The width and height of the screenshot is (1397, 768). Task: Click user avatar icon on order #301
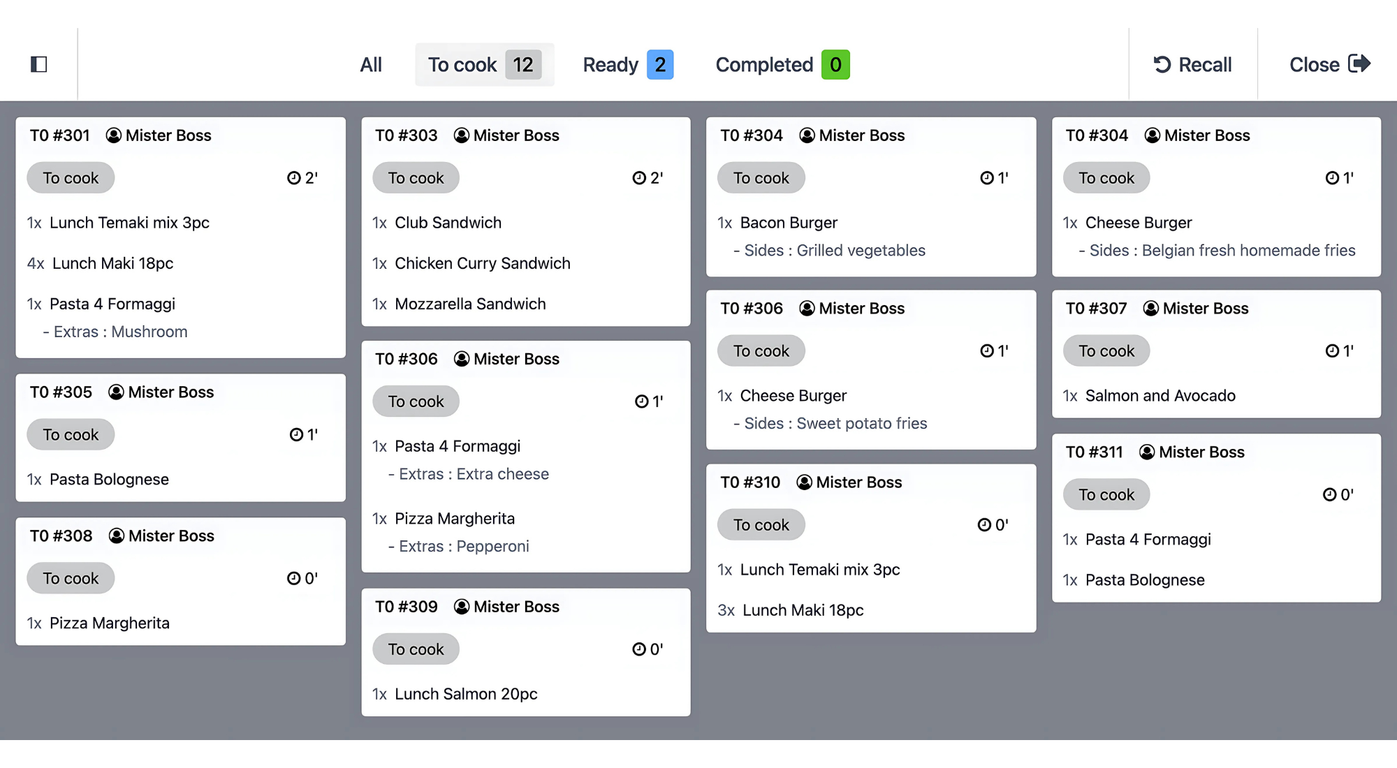tap(113, 135)
